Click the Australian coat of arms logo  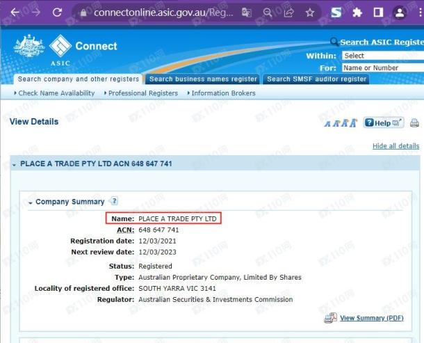point(29,46)
